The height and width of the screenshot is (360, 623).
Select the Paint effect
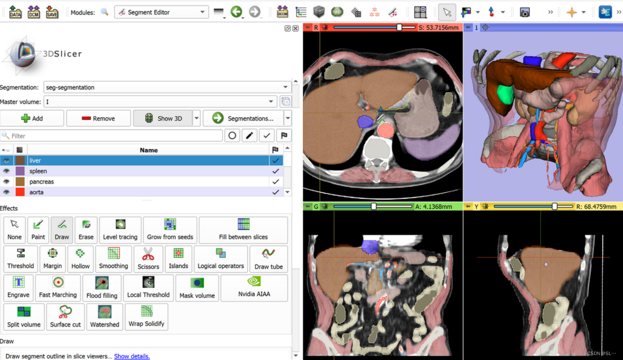pos(38,230)
